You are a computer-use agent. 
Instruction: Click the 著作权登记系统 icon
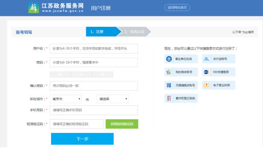pyautogui.click(x=169, y=98)
